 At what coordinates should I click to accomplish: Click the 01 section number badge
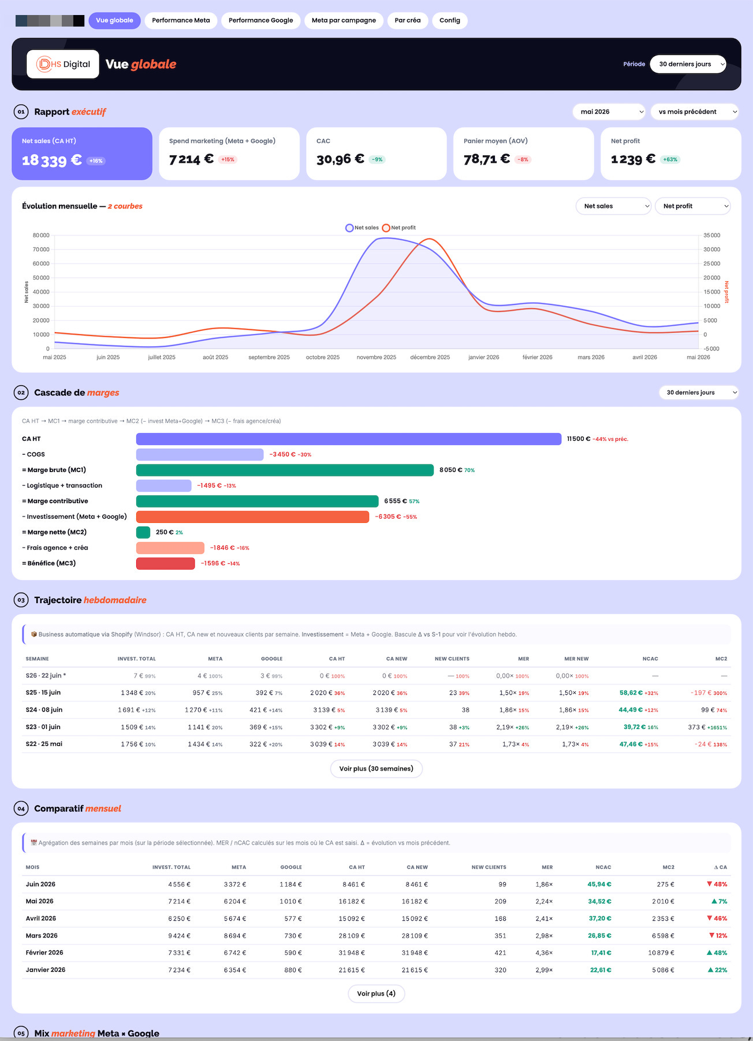(x=21, y=111)
